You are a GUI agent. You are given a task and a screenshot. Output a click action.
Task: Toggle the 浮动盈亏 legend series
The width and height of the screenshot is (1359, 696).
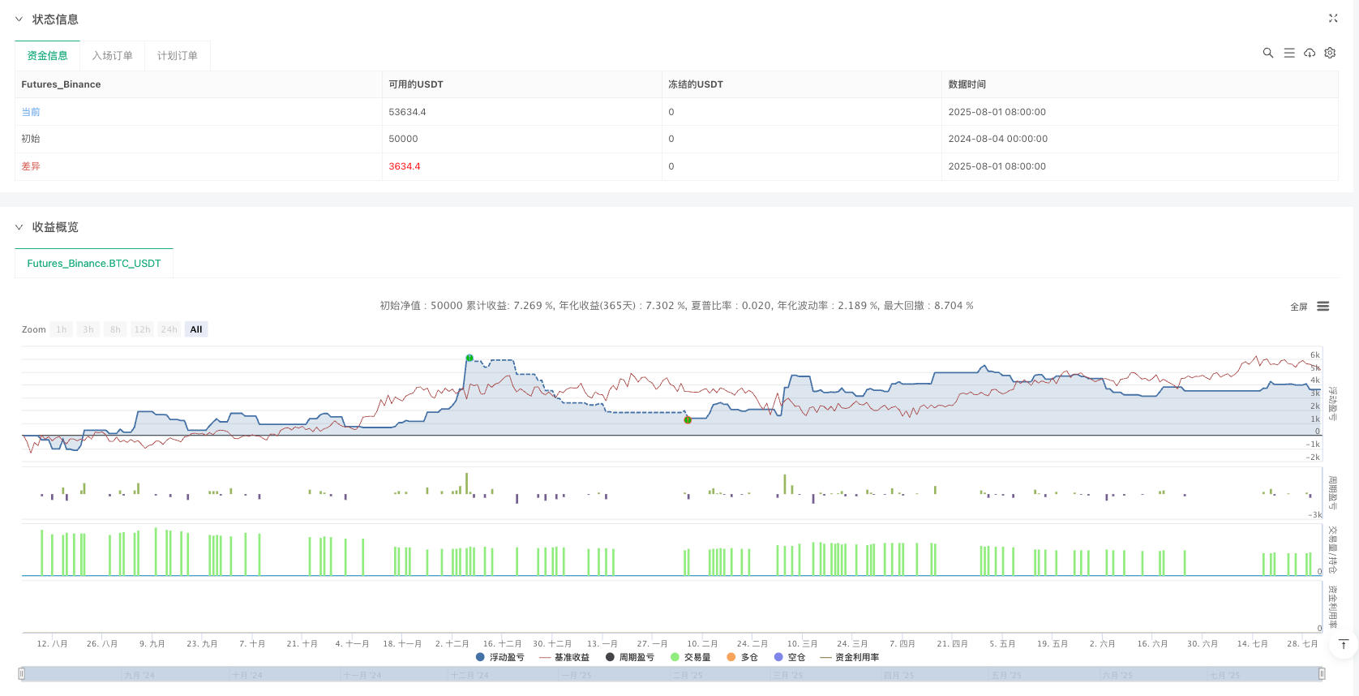[x=500, y=657]
